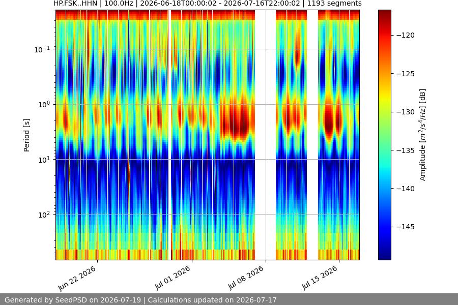The width and height of the screenshot is (458, 305).
Task: Click the 10⁰ period tick label
Action: [x=44, y=105]
